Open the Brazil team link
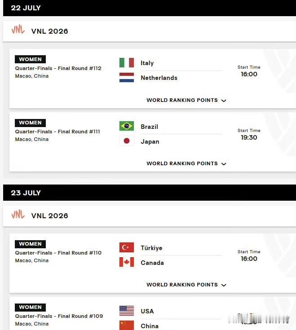Screen dimensions: 296x330 click(149, 127)
